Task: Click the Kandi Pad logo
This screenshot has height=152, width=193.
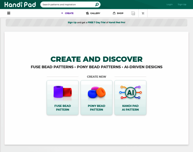Action: (x=20, y=5)
